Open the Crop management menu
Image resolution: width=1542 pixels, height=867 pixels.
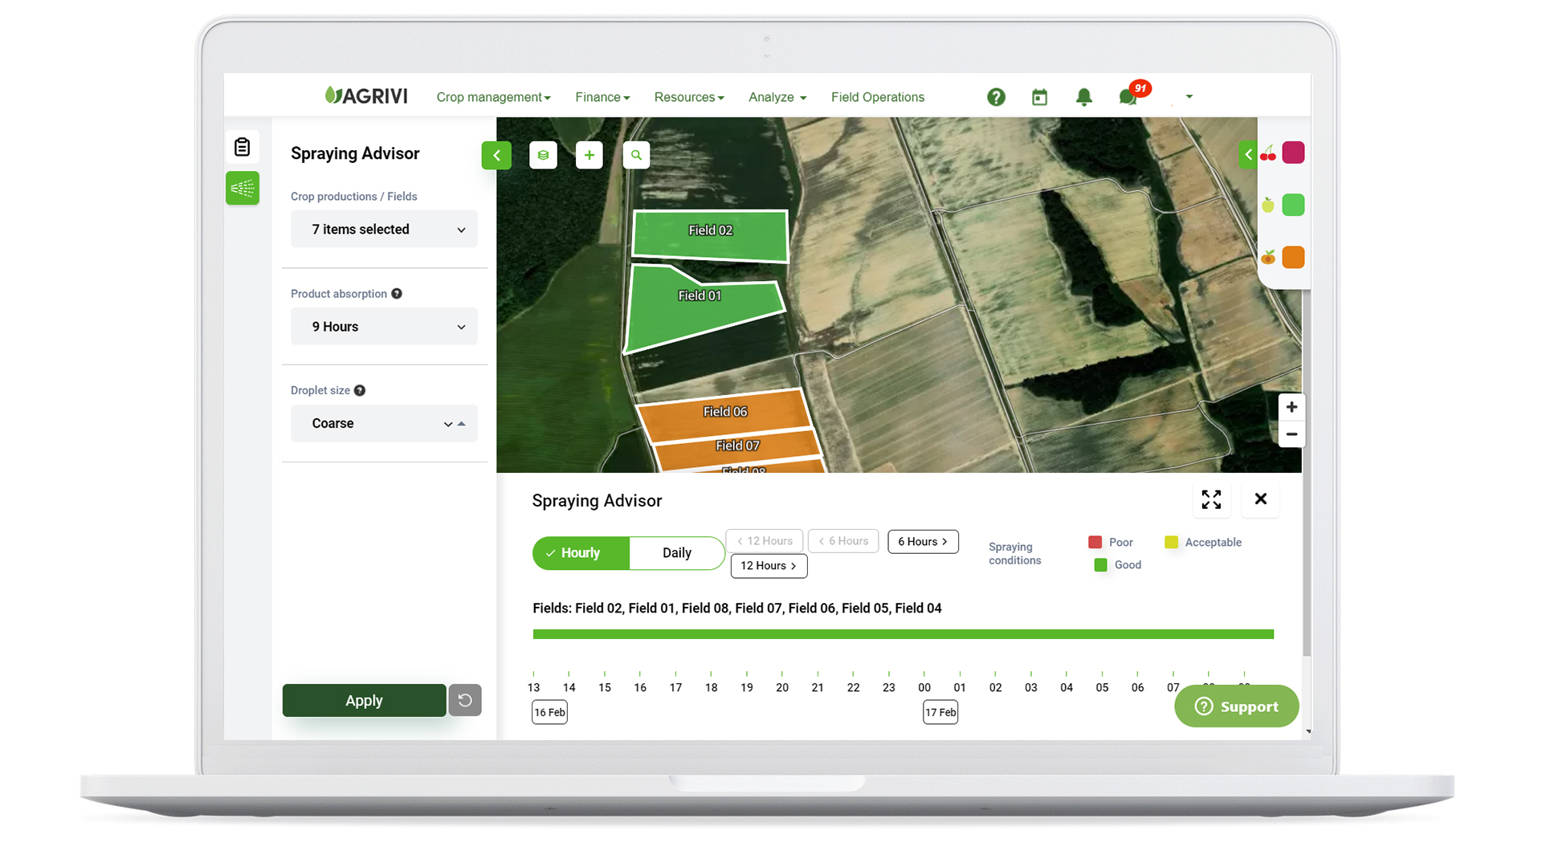(x=493, y=96)
